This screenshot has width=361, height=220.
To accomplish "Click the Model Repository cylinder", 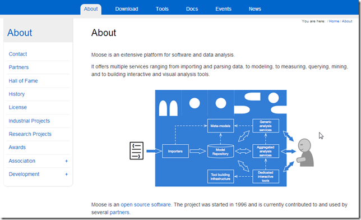I will [x=220, y=152].
